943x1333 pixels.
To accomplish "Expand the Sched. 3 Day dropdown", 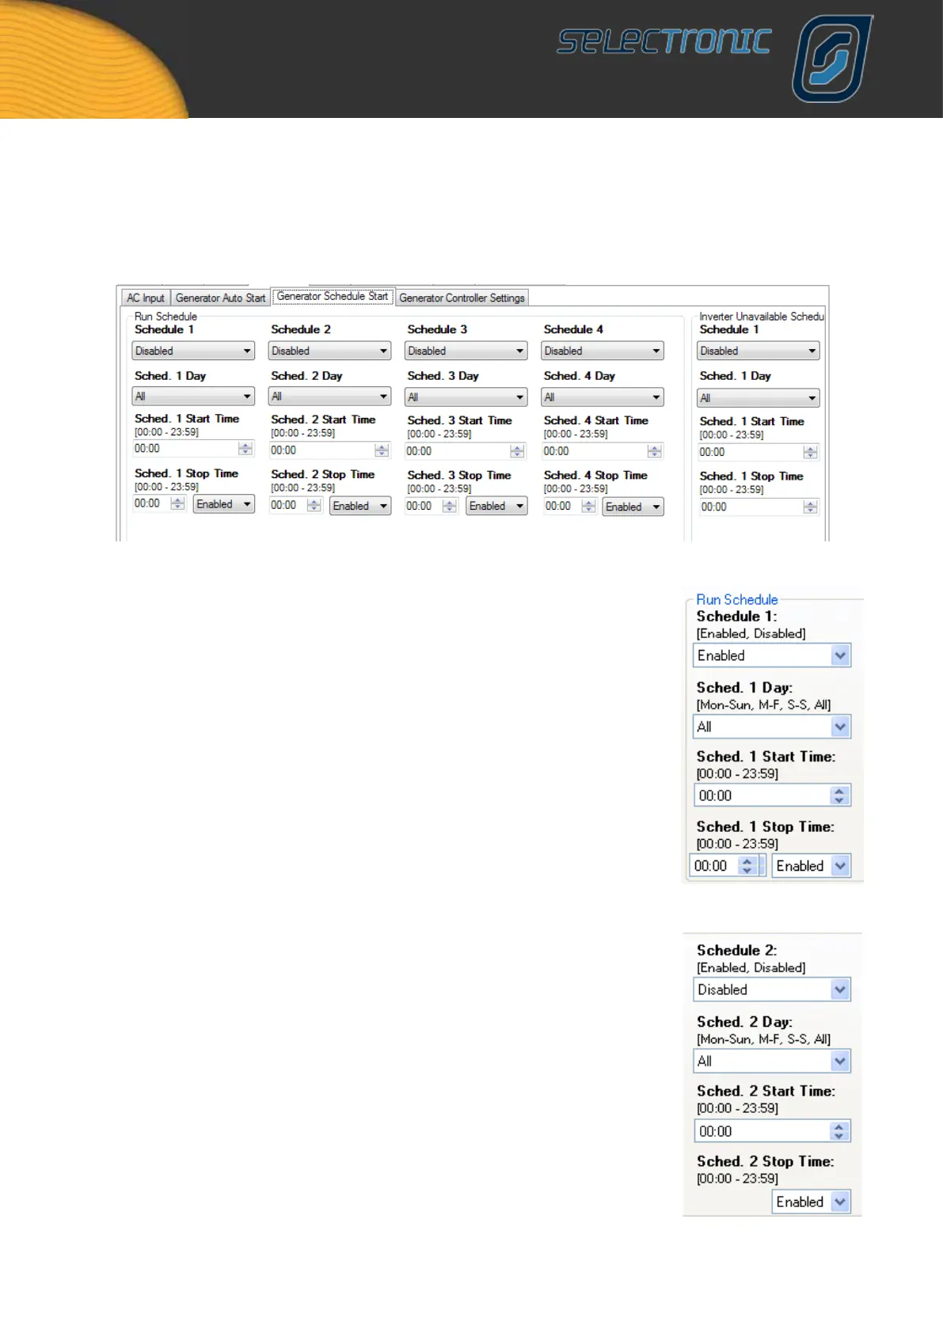I will click(466, 397).
